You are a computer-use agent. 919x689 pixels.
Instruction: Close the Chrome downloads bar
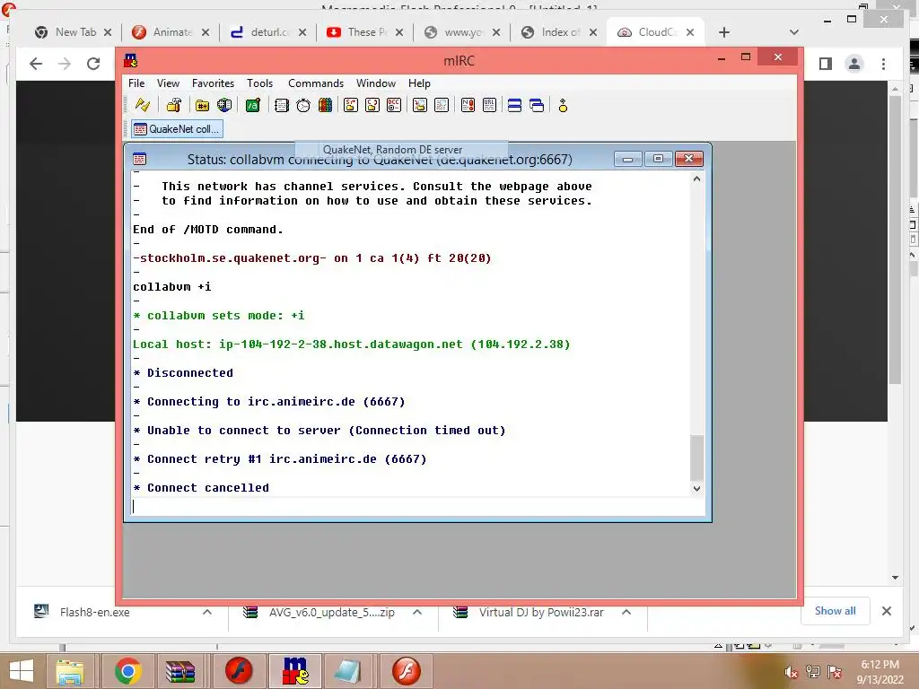tap(887, 611)
